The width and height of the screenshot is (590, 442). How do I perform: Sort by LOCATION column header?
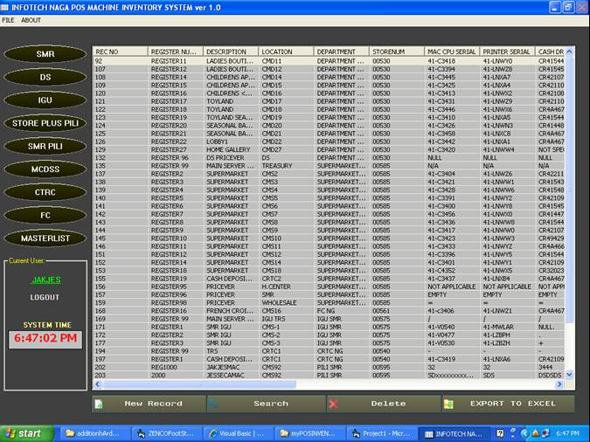coord(286,52)
